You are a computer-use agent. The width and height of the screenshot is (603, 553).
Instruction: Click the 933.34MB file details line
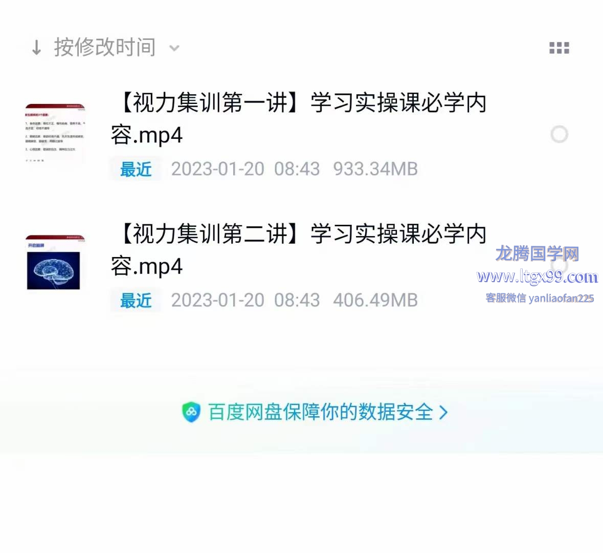pyautogui.click(x=294, y=169)
